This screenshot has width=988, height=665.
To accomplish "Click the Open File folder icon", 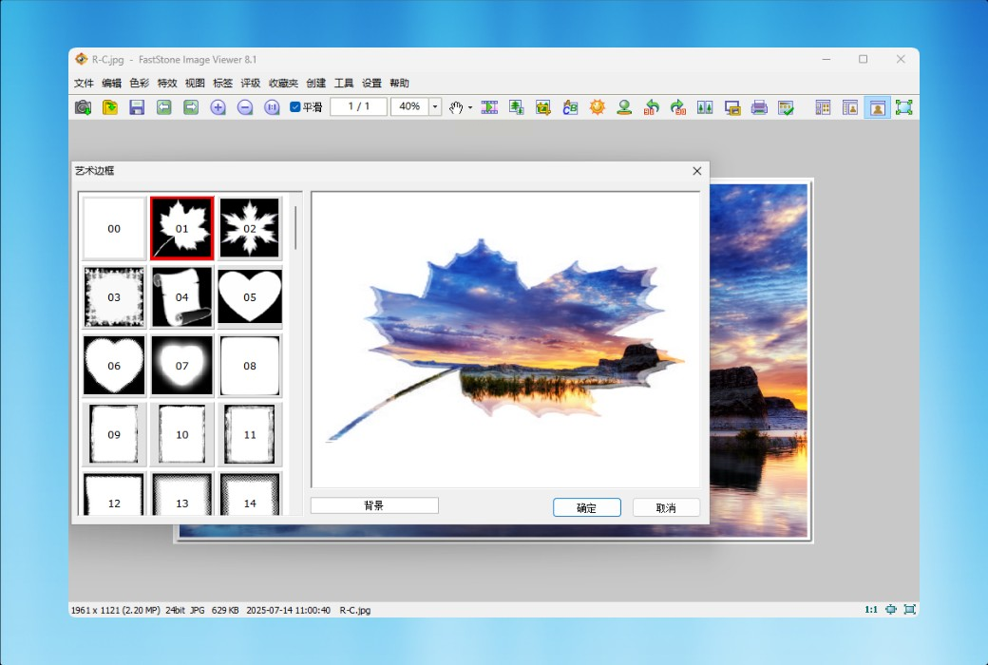I will point(110,107).
